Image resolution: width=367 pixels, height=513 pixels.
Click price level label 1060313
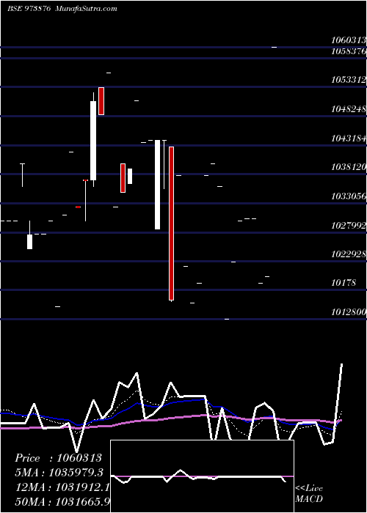349,40
